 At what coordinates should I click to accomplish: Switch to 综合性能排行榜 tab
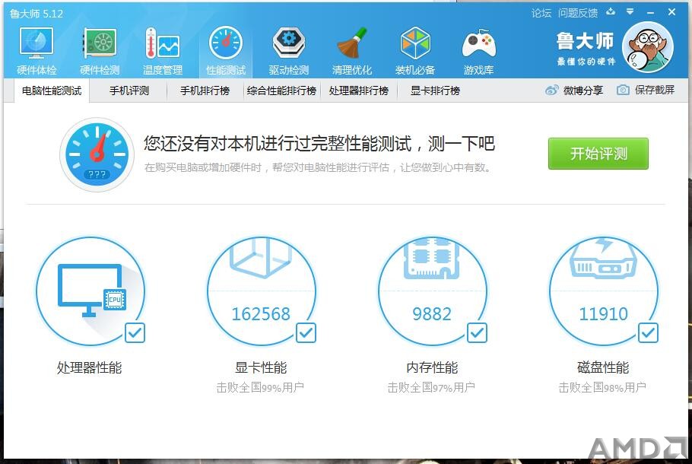click(x=281, y=91)
